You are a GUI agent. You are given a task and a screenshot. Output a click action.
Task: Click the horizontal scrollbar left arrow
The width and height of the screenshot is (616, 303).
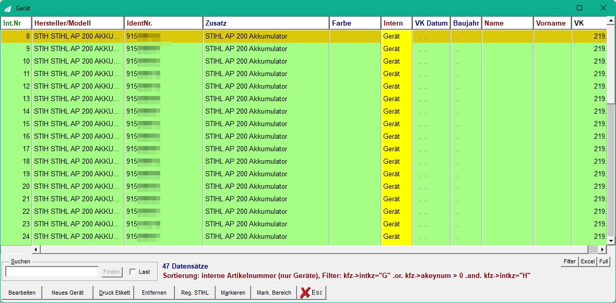coord(35,249)
